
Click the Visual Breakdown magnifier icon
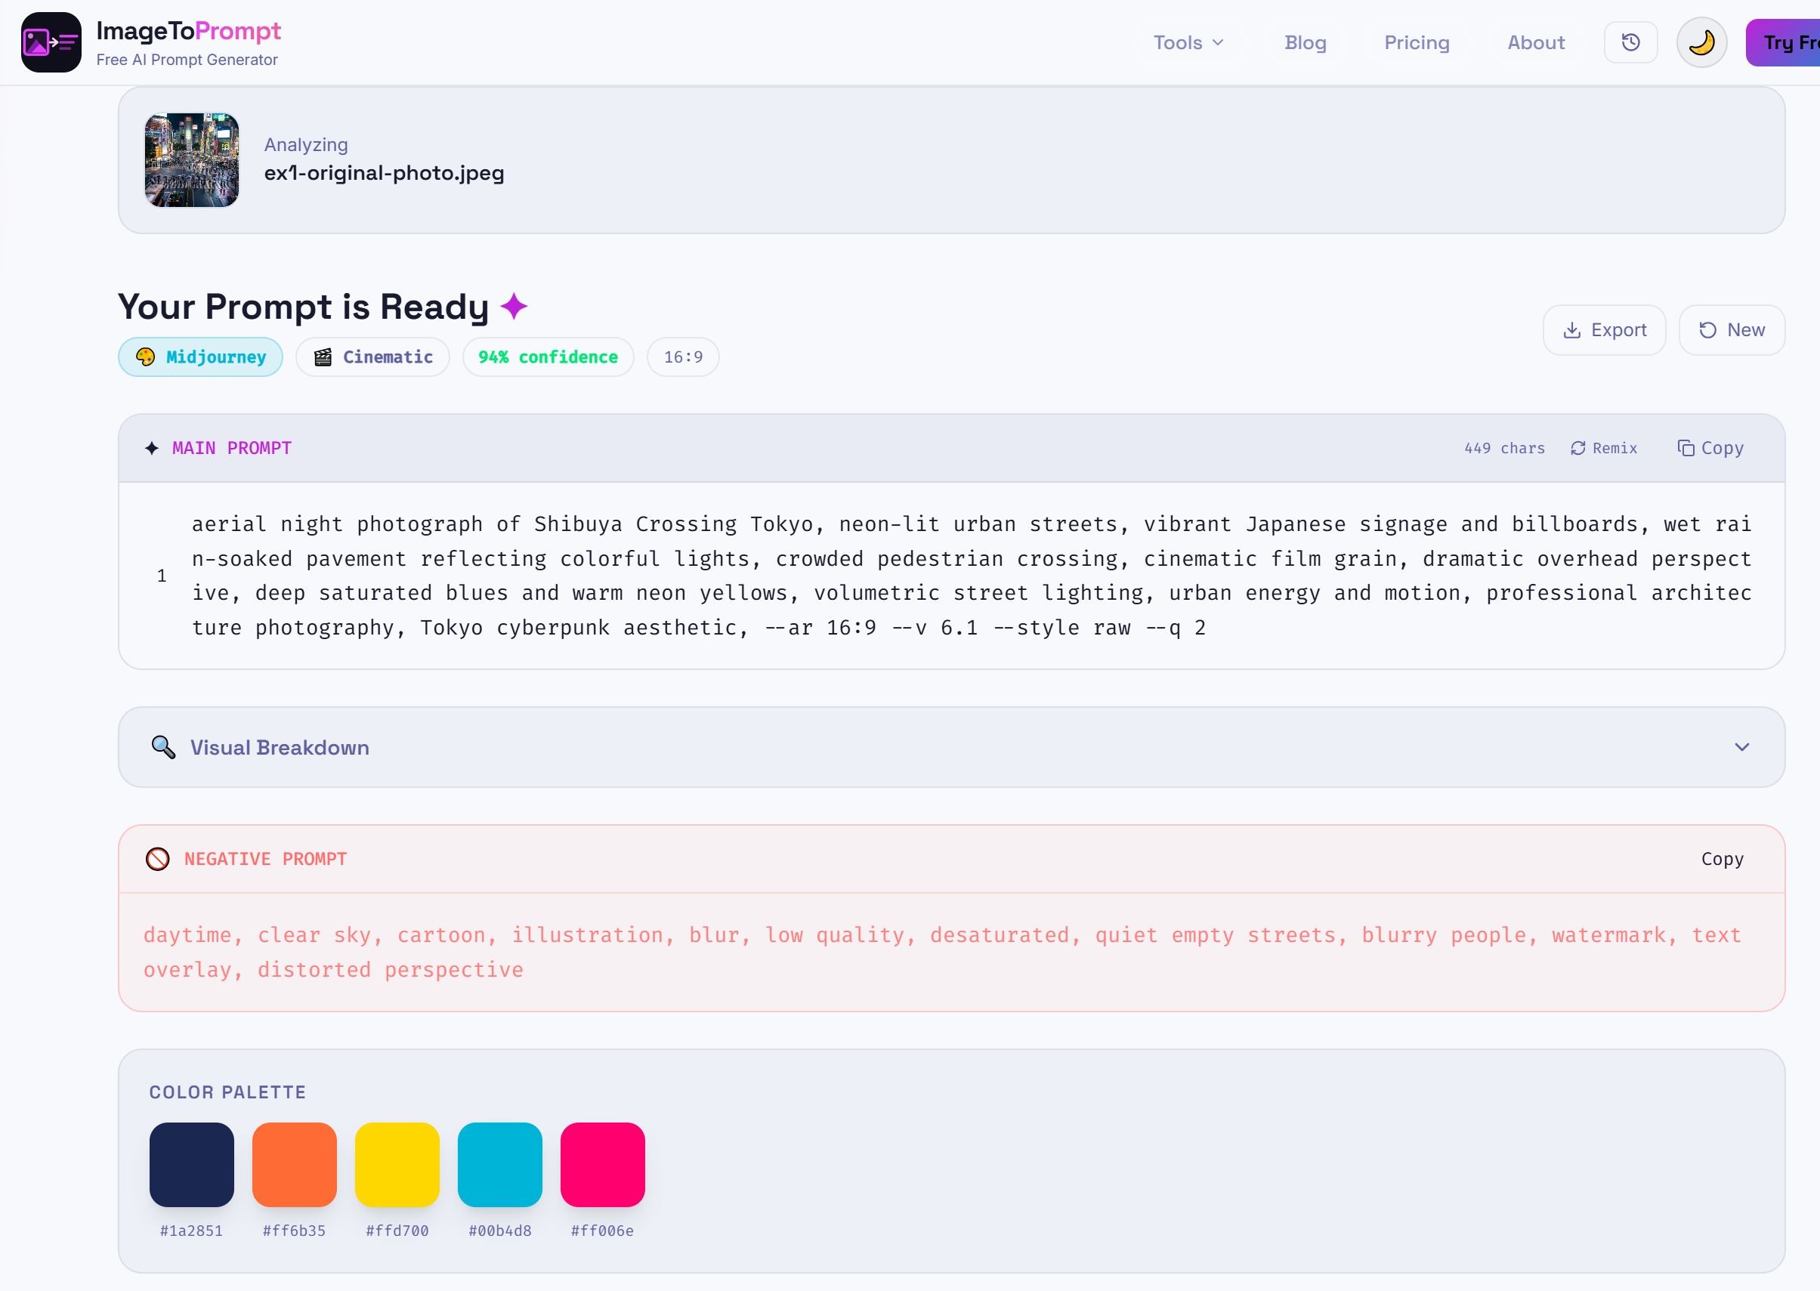[162, 747]
